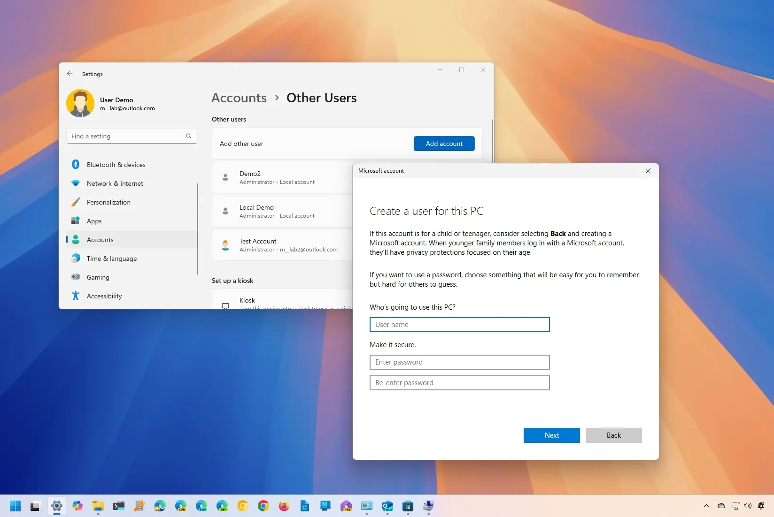Show hidden icons in the system tray
The image size is (774, 517).
click(706, 506)
